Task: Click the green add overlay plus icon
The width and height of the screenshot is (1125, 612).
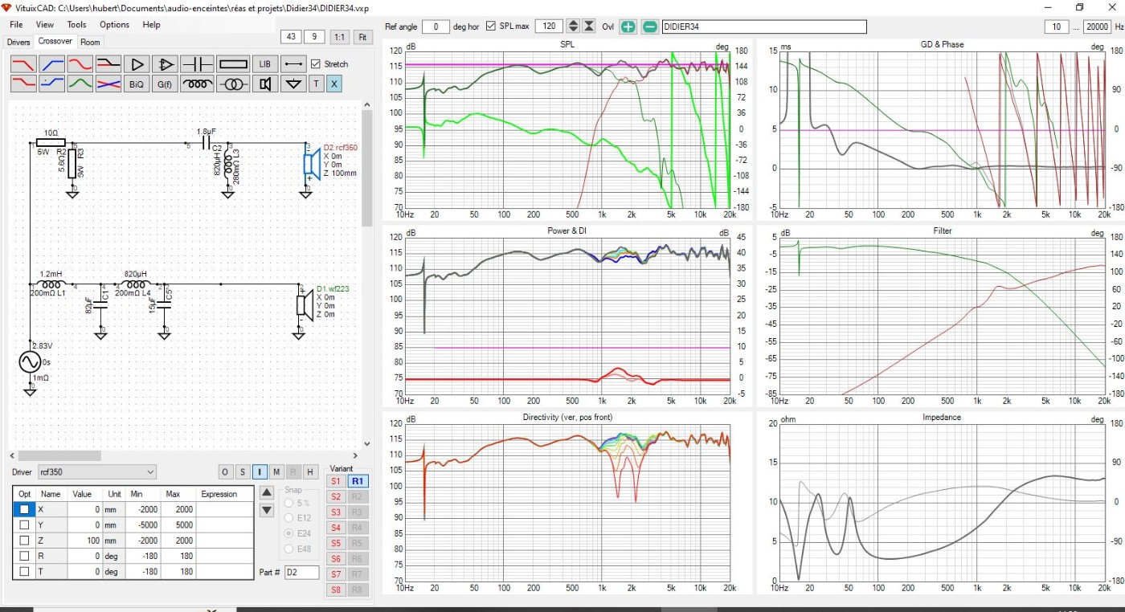Action: [x=628, y=27]
